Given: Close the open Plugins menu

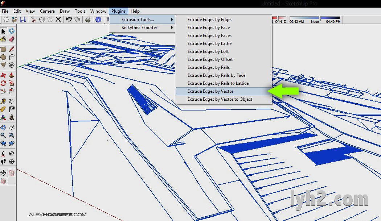Looking at the screenshot, I should coord(119,11).
